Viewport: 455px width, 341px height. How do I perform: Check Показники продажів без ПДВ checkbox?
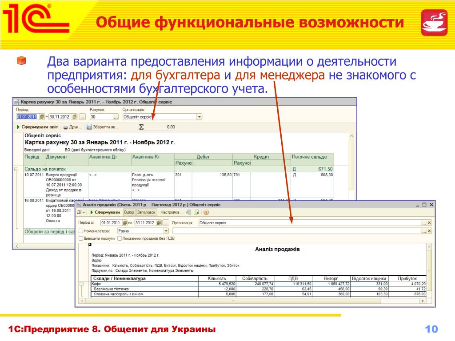pos(120,238)
